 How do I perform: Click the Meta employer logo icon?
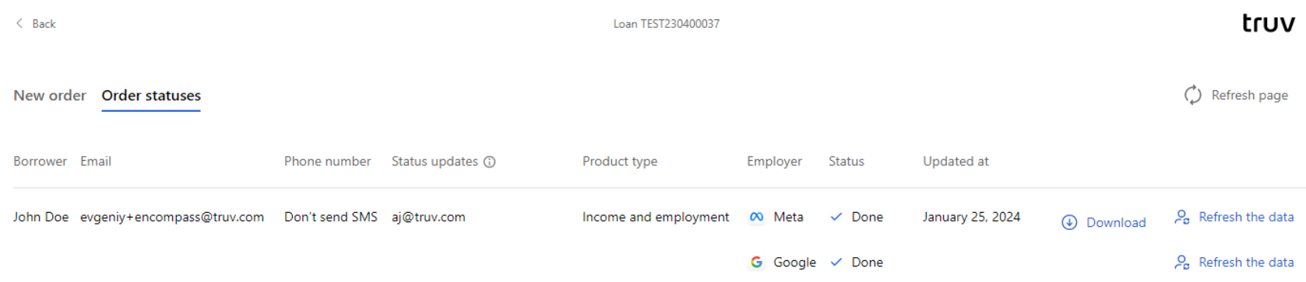(x=756, y=218)
